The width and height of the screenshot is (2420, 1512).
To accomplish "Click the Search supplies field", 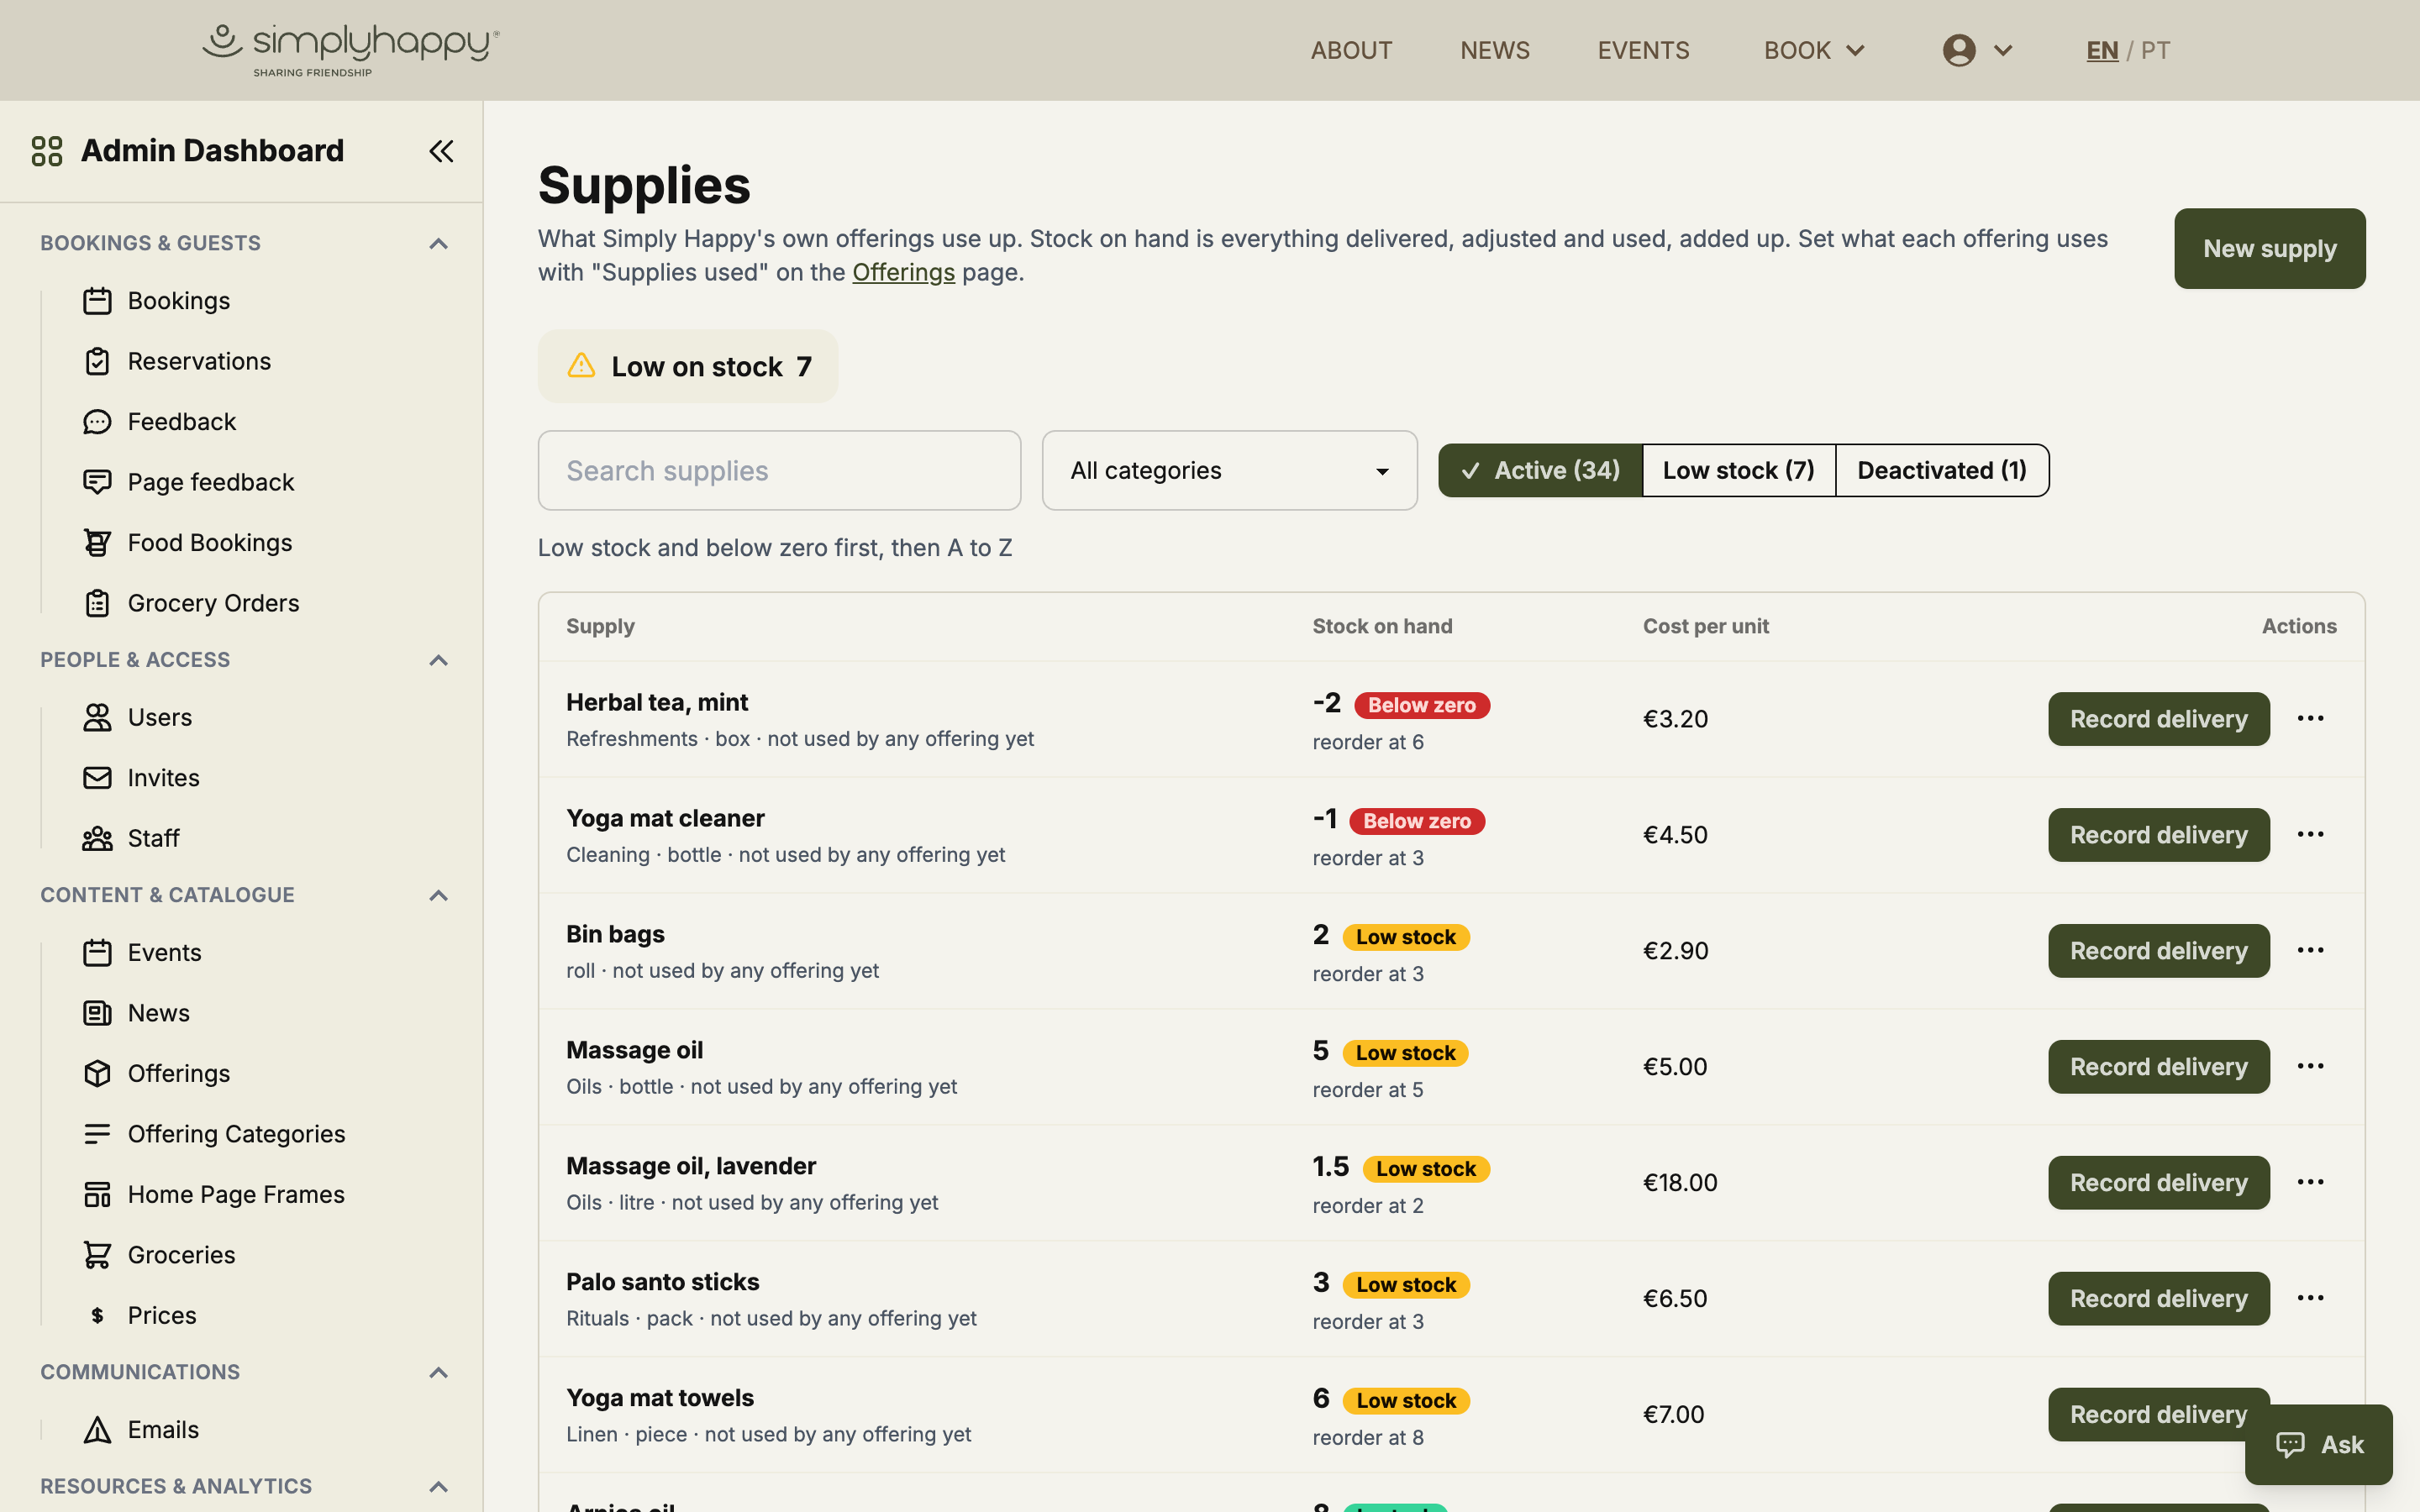I will (x=779, y=470).
